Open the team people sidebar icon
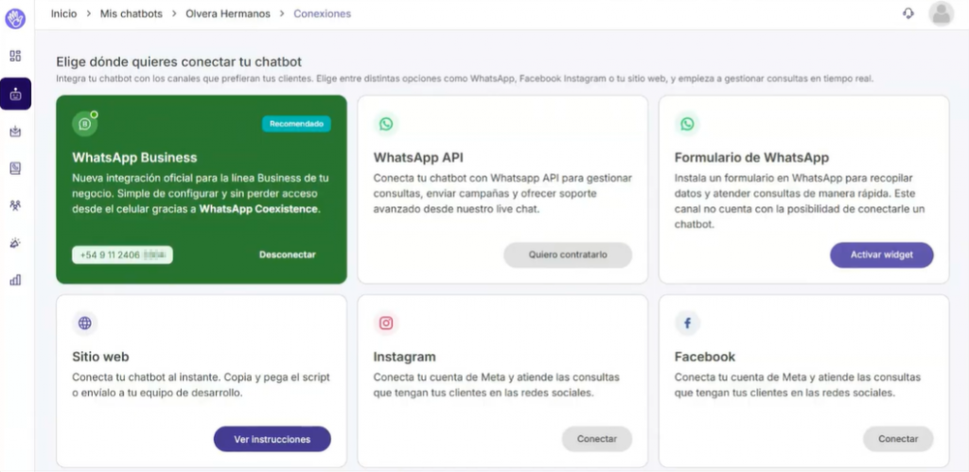This screenshot has width=969, height=472. [15, 205]
